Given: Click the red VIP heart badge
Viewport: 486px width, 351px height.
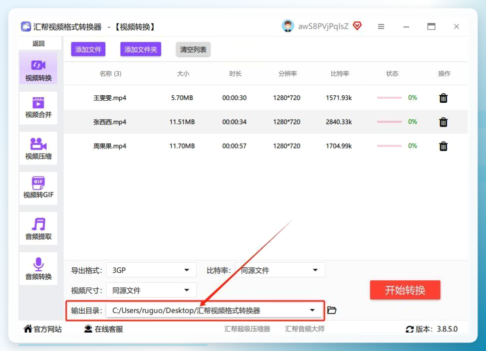Looking at the screenshot, I should 357,26.
